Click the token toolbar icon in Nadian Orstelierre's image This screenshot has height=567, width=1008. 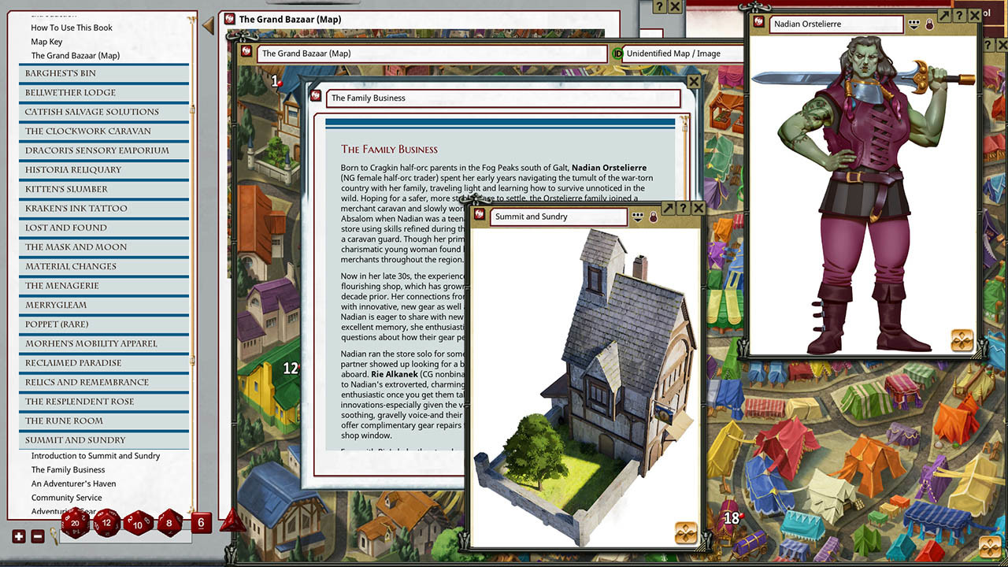point(962,339)
